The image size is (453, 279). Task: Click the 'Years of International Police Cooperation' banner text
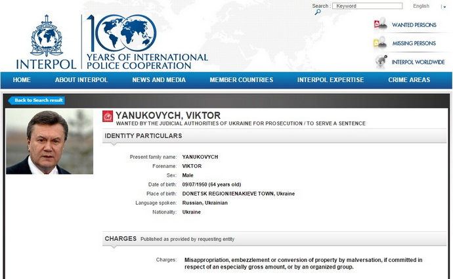click(147, 62)
